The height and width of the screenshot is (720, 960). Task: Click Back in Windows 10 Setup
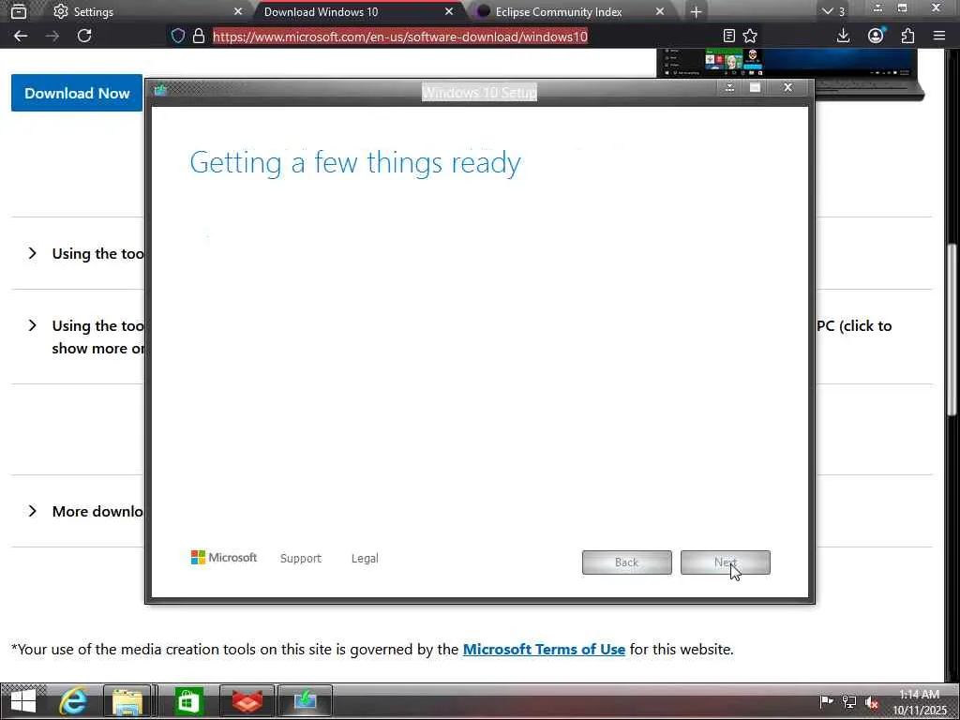click(627, 562)
